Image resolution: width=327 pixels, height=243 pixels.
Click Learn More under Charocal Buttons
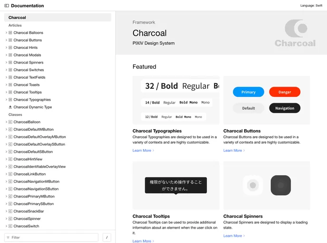(234, 150)
